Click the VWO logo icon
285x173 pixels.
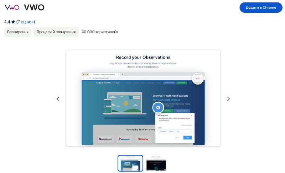click(x=12, y=7)
